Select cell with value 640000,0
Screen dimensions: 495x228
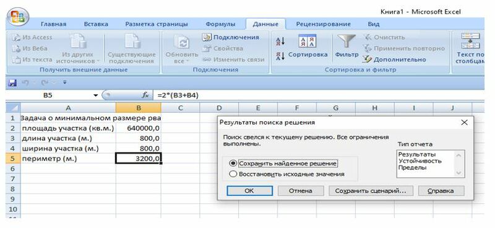coord(138,128)
